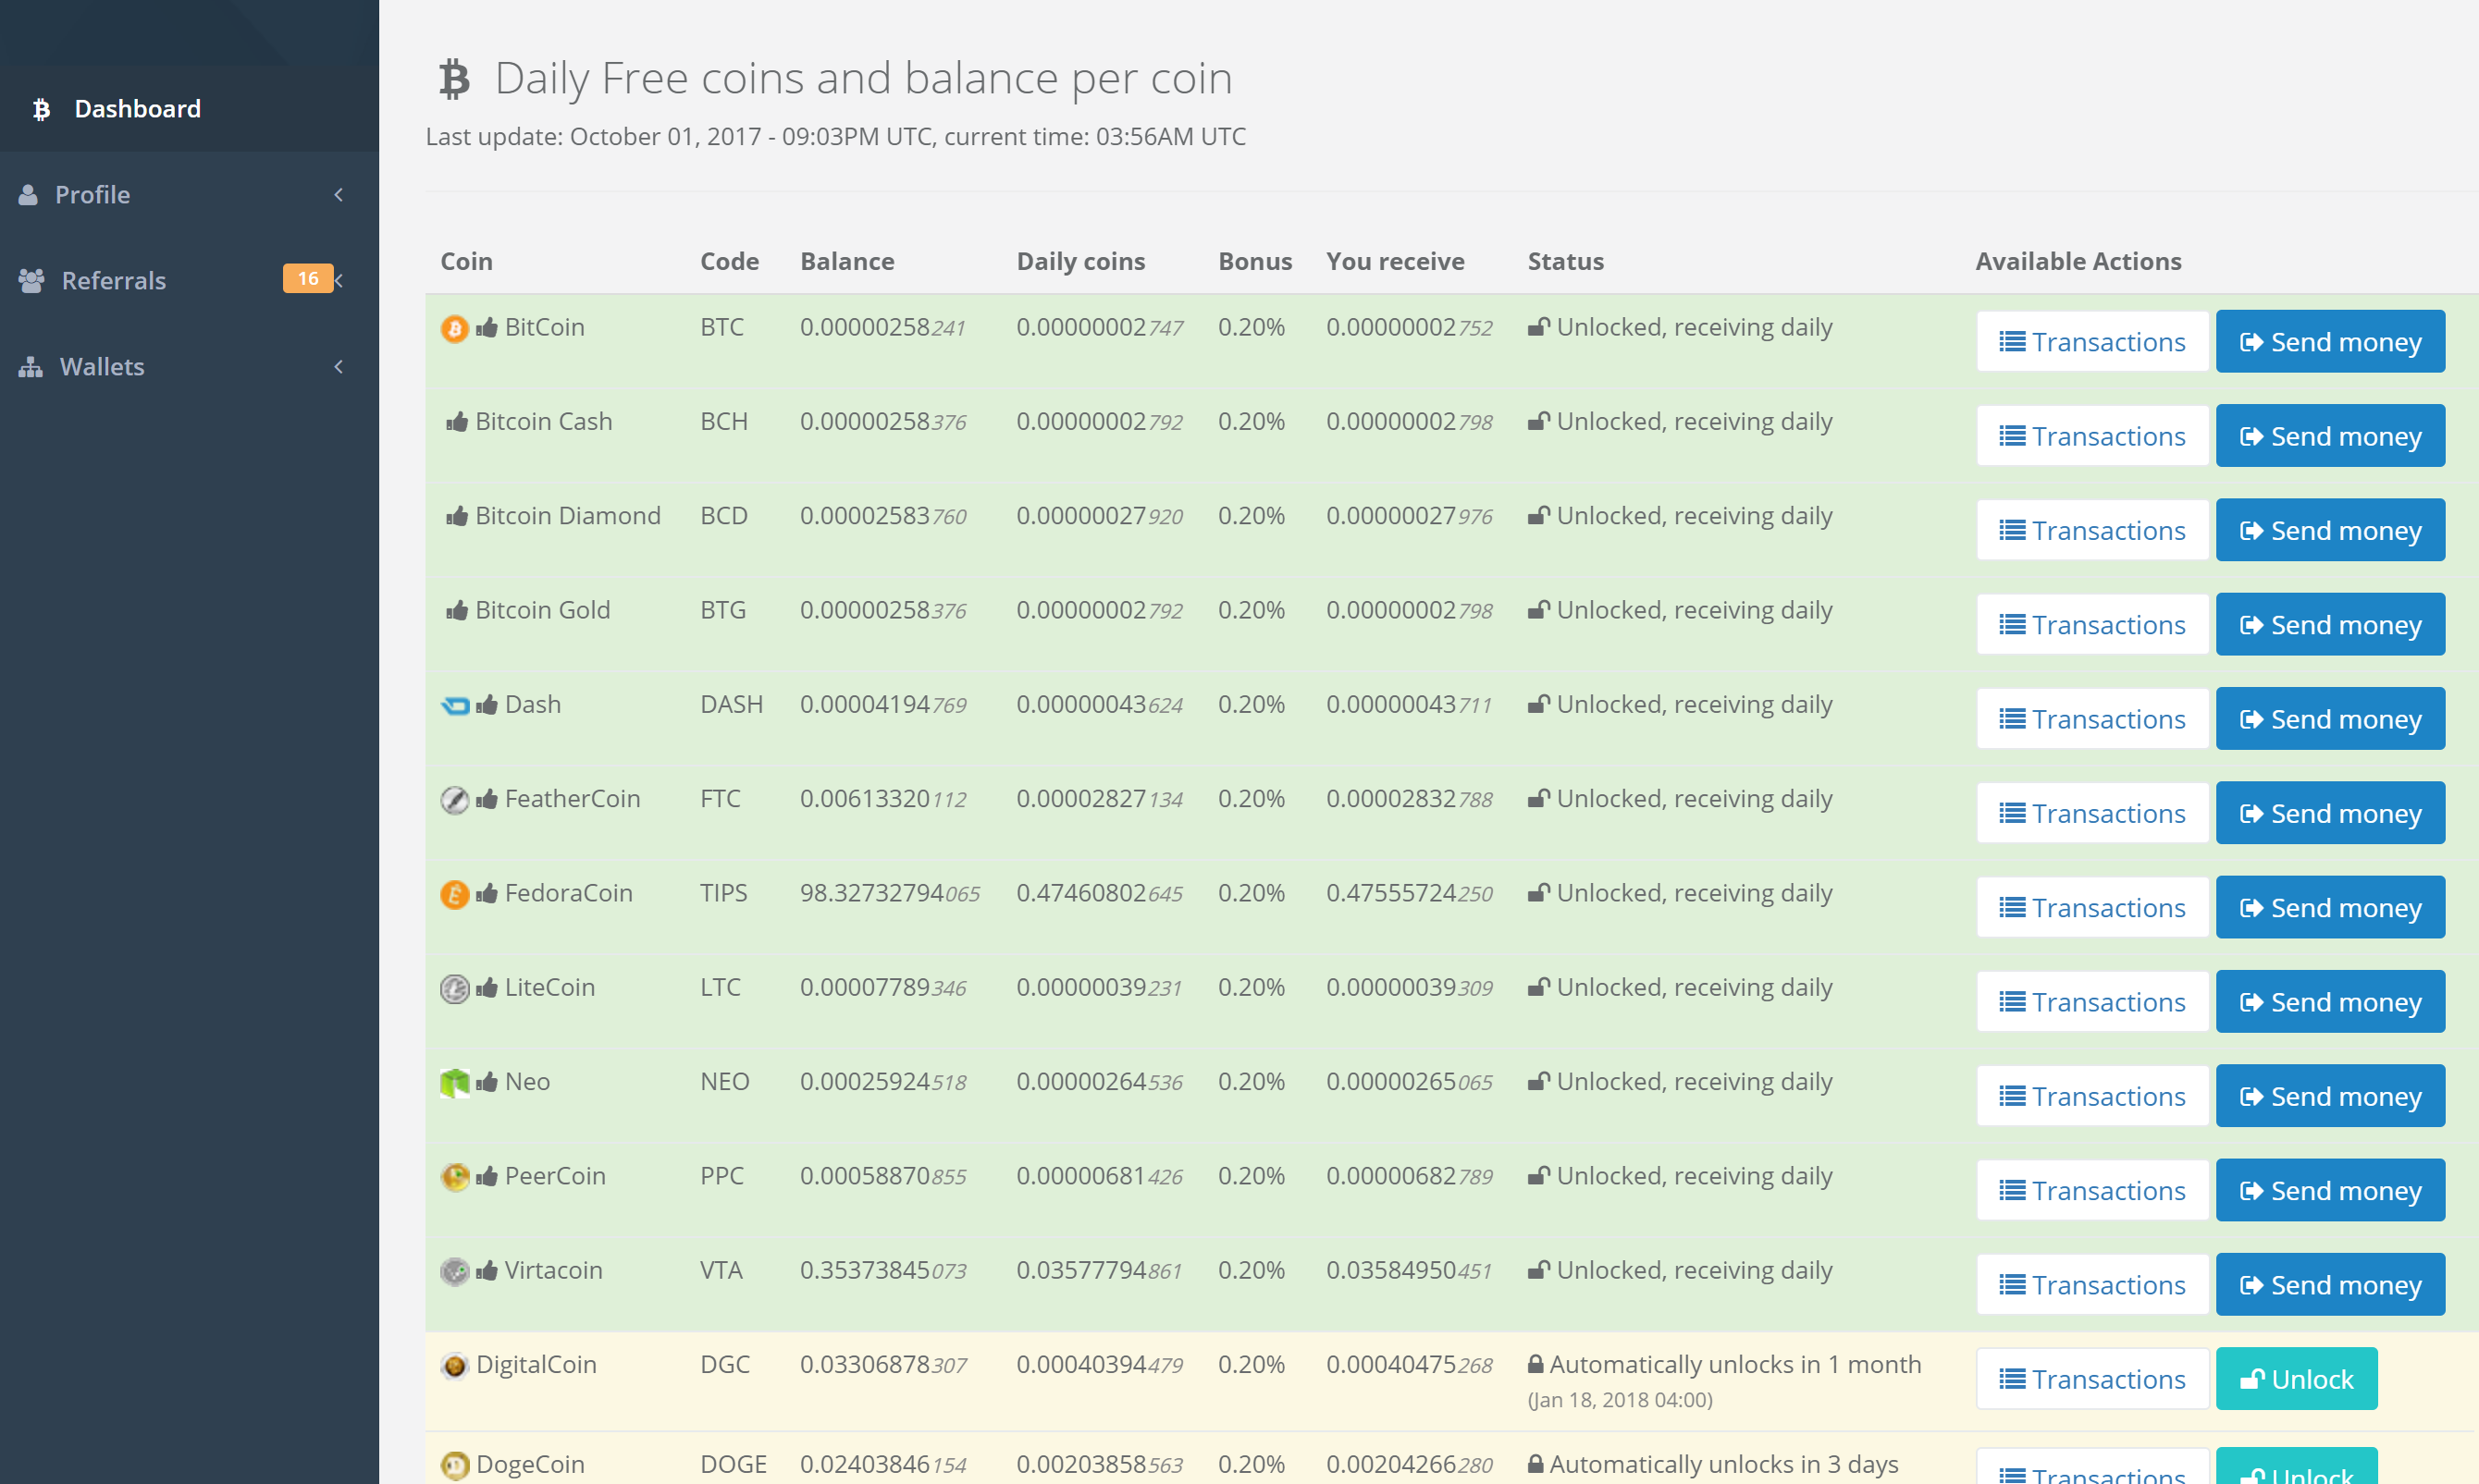The width and height of the screenshot is (2479, 1484).
Task: Send money from Virtacoin balance
Action: (x=2330, y=1285)
